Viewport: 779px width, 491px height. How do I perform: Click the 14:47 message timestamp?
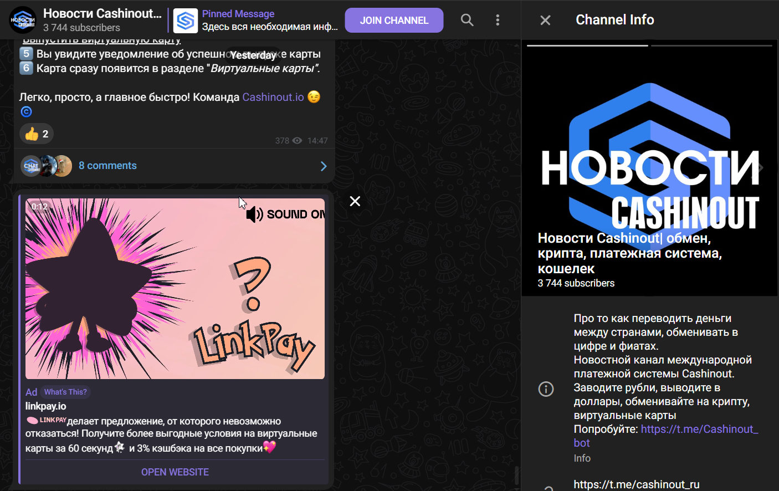tap(317, 141)
